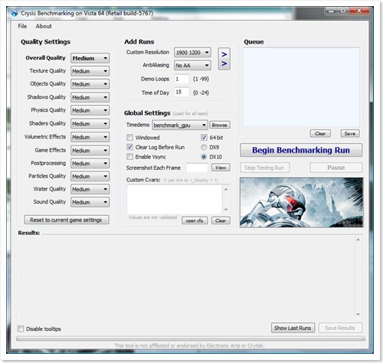This screenshot has width=383, height=363.
Task: Click the Crysis nanosuit banner image
Action: point(301,202)
